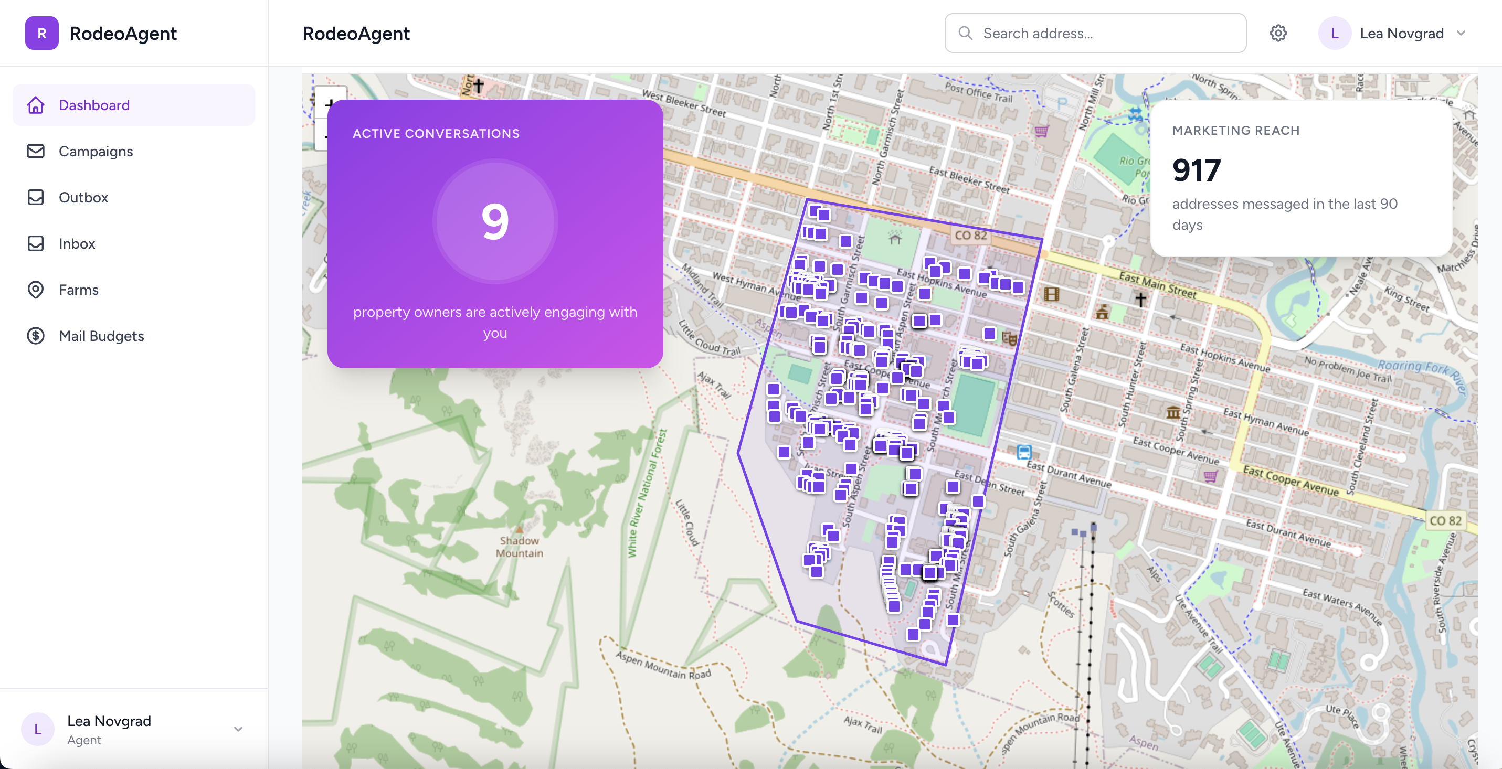Click the East Main Street map label
This screenshot has height=769, width=1502.
pyautogui.click(x=1157, y=285)
